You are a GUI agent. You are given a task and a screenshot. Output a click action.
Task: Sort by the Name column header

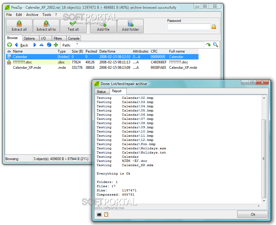(x=18, y=51)
